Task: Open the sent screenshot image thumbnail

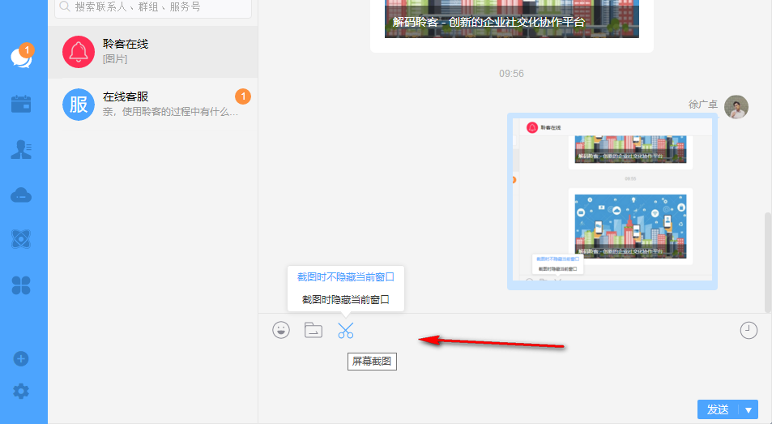Action: pos(612,202)
